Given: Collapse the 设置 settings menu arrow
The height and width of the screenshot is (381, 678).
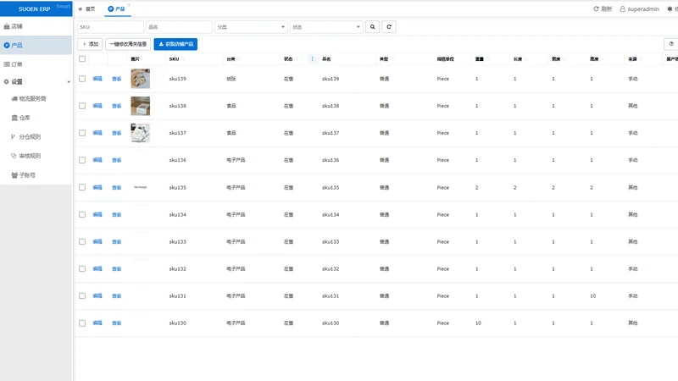Looking at the screenshot, I should (x=69, y=81).
